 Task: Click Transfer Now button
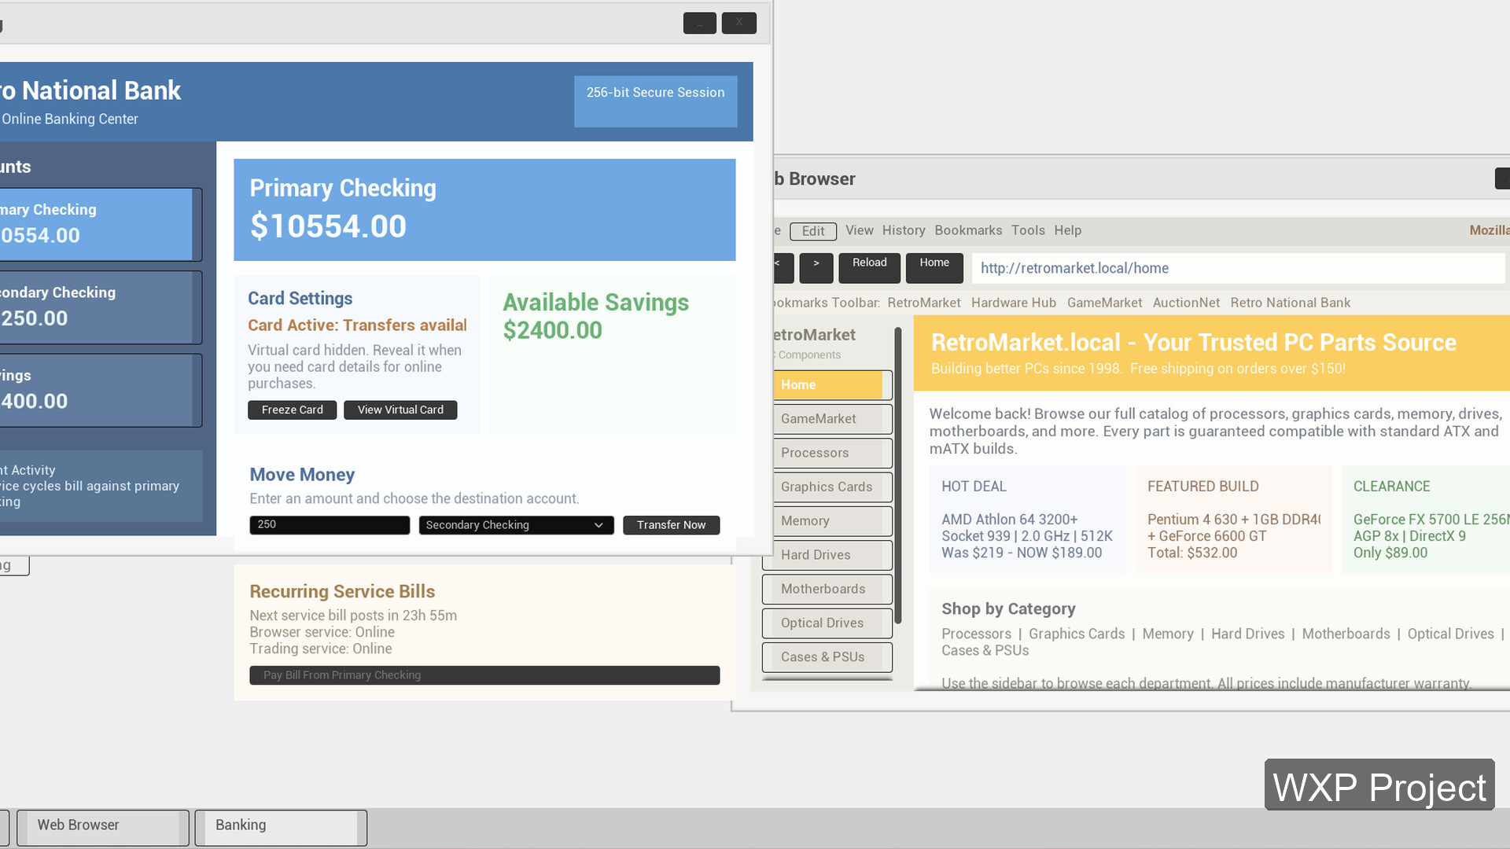click(x=671, y=525)
